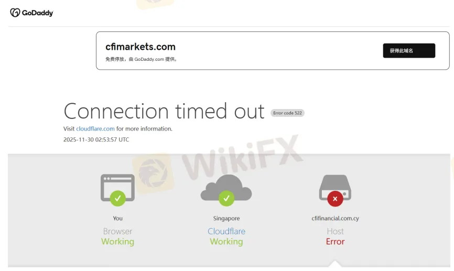Click the GoDaddy logo icon
Screen dimensions: 454x271
click(15, 13)
